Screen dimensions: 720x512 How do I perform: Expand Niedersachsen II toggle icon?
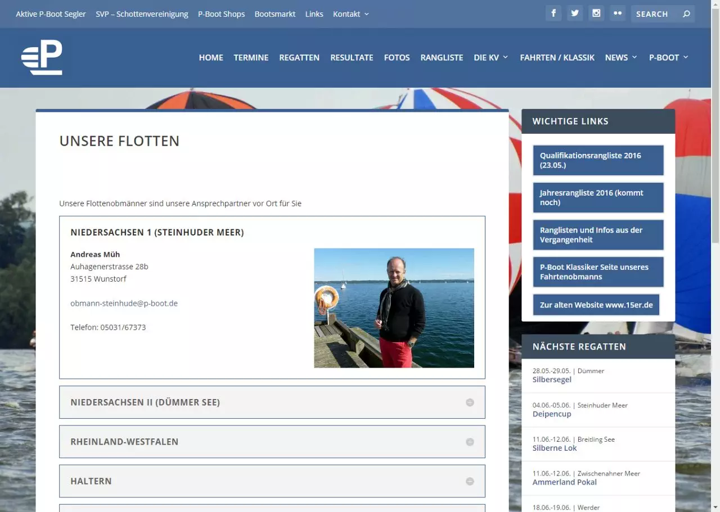pyautogui.click(x=470, y=402)
